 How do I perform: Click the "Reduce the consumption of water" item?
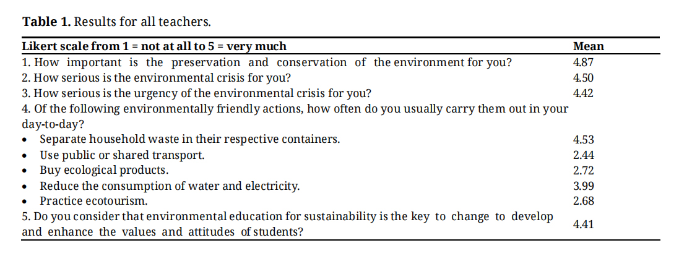170,186
